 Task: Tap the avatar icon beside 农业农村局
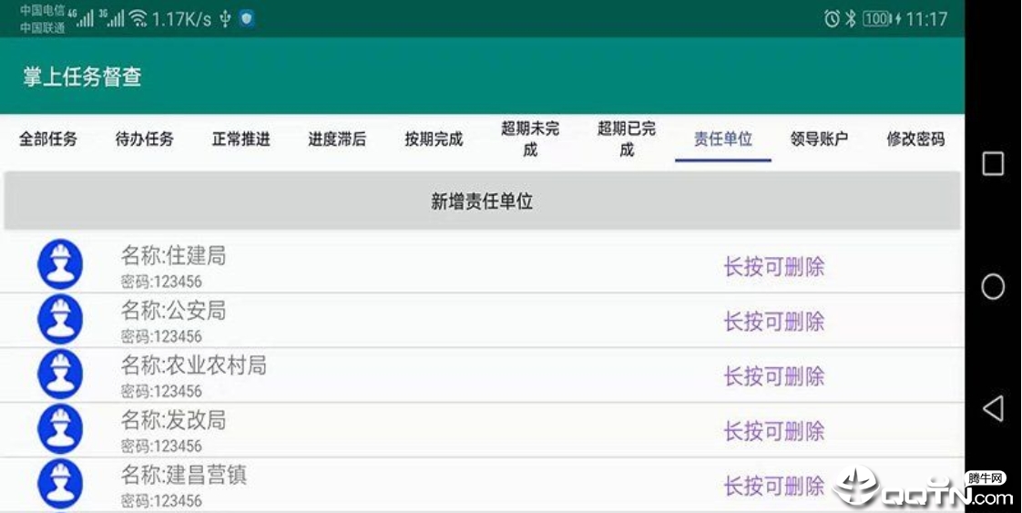(60, 374)
